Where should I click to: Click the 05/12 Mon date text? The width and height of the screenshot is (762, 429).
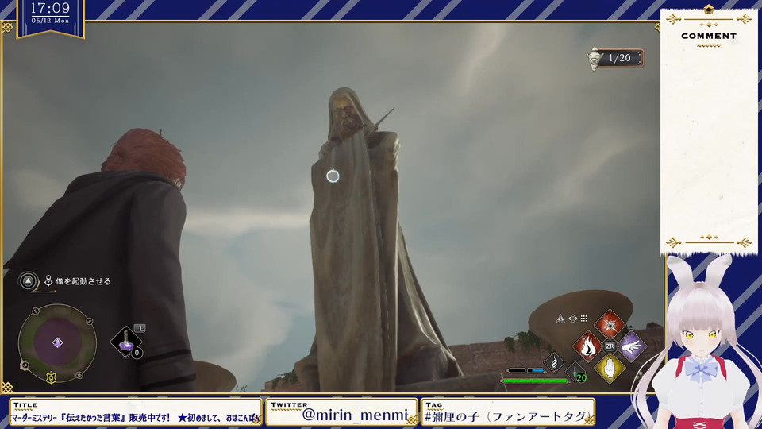point(51,21)
